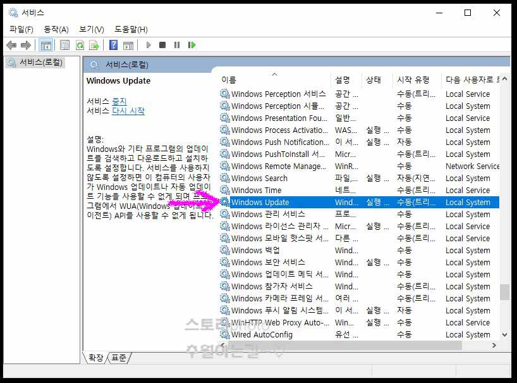Open the 파일(F) menu
Screen dimensions: 517x383
coord(21,29)
